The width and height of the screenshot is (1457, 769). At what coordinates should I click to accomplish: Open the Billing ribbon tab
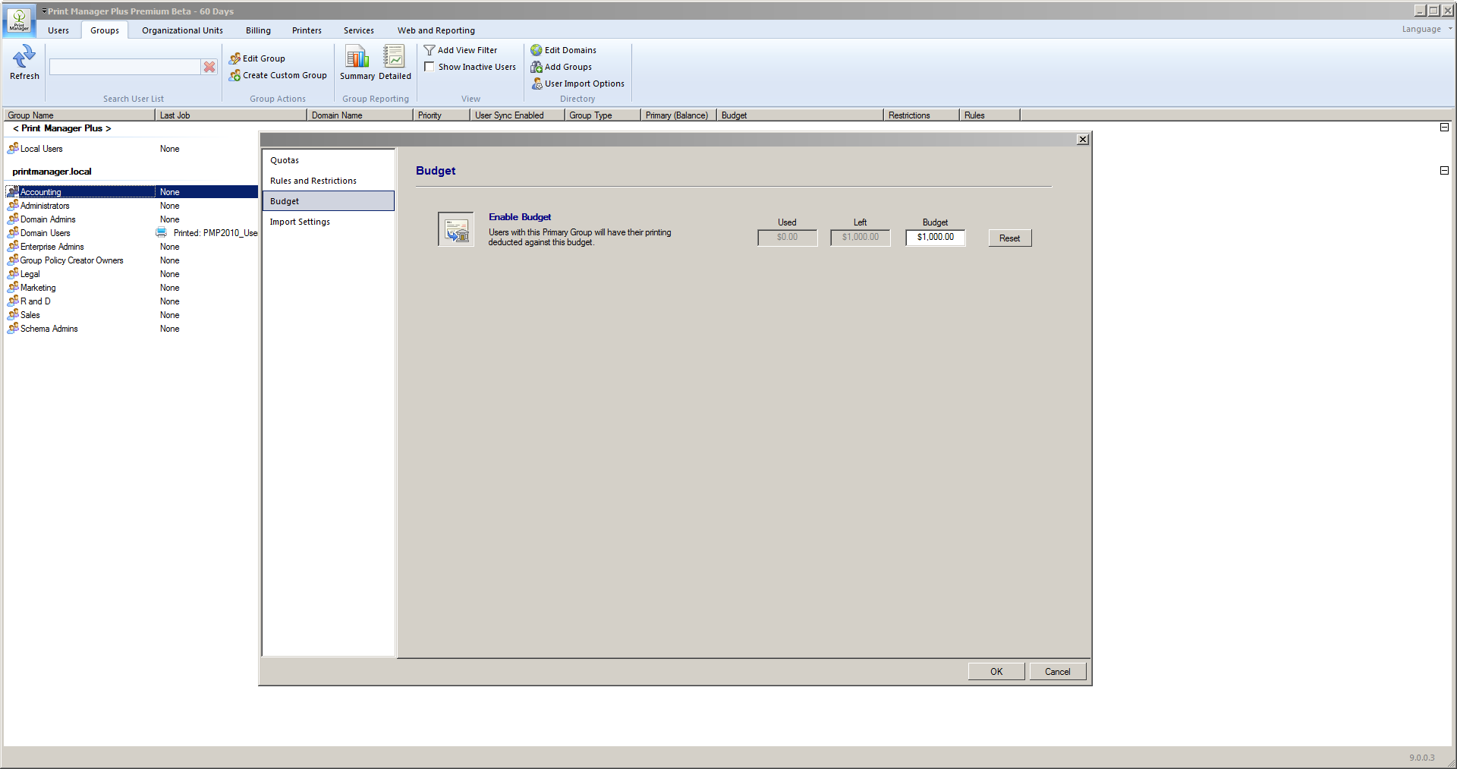[258, 30]
